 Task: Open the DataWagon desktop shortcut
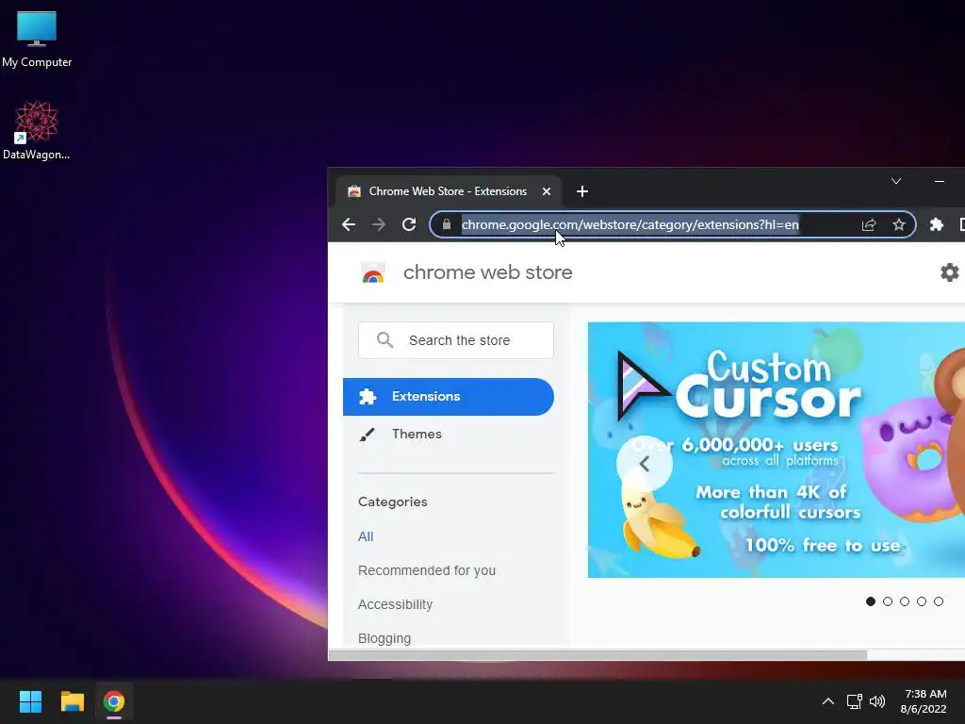pos(37,130)
